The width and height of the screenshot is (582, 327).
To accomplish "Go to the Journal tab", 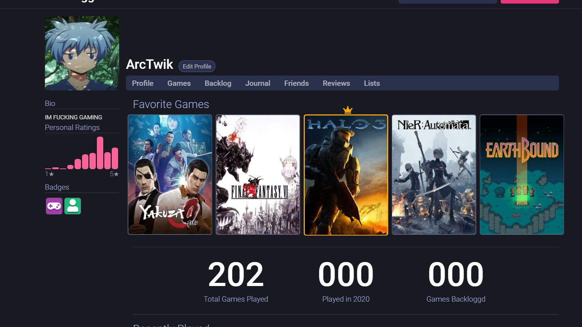I will tap(258, 83).
